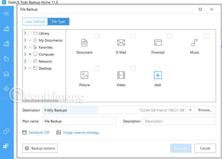Click the Add file type icon
The height and width of the screenshot is (159, 222).
tap(158, 75)
